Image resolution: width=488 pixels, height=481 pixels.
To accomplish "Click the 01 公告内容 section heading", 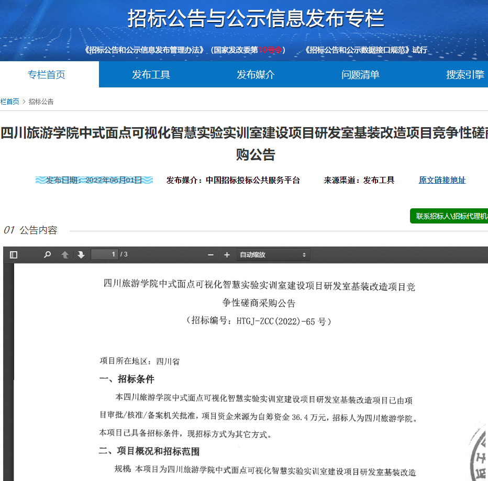I will 30,230.
